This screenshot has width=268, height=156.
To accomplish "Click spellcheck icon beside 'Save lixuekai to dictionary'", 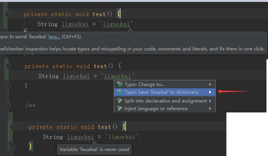I will (x=120, y=92).
